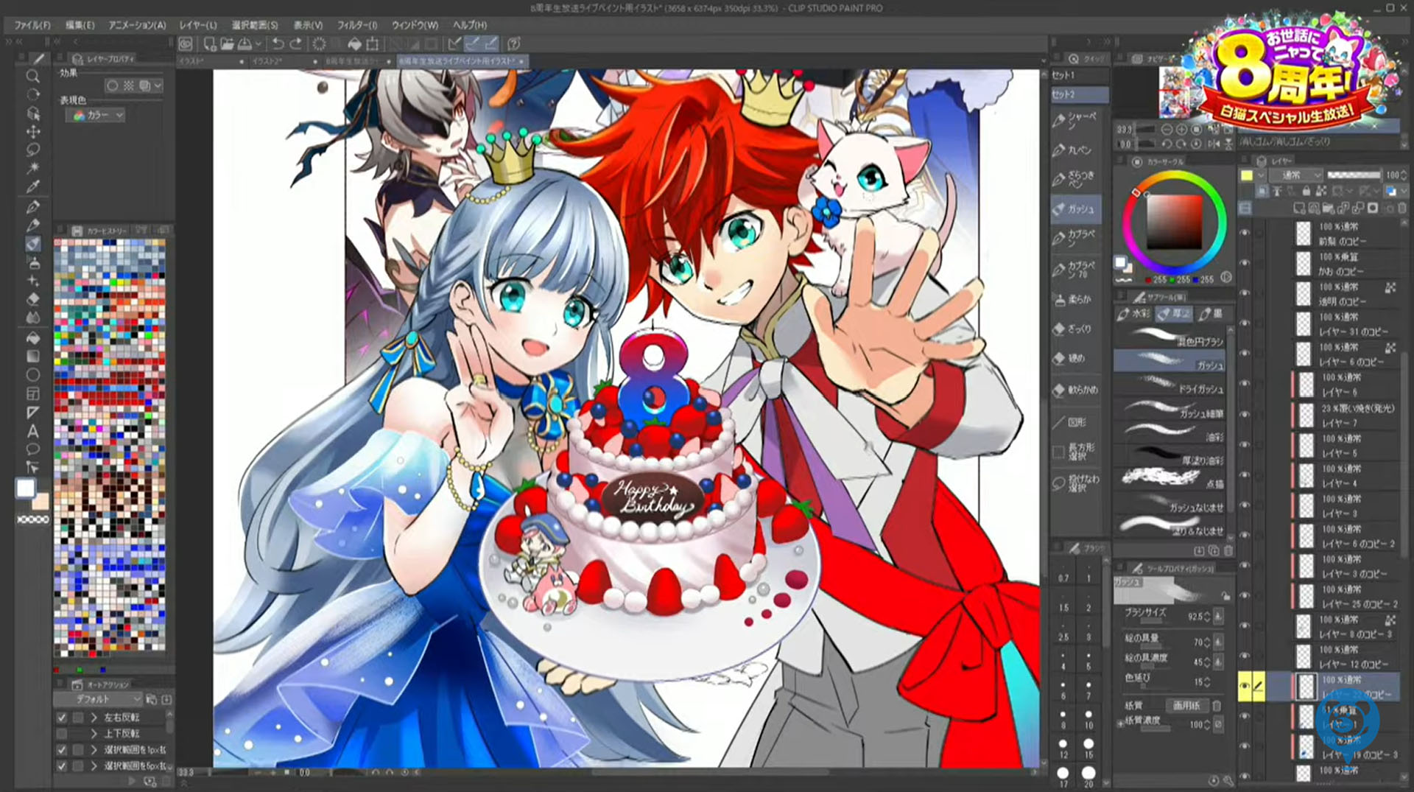Toggle visibility of レイヤー 12 のコピー layer
Viewport: 1414px width, 792px height.
(1245, 656)
